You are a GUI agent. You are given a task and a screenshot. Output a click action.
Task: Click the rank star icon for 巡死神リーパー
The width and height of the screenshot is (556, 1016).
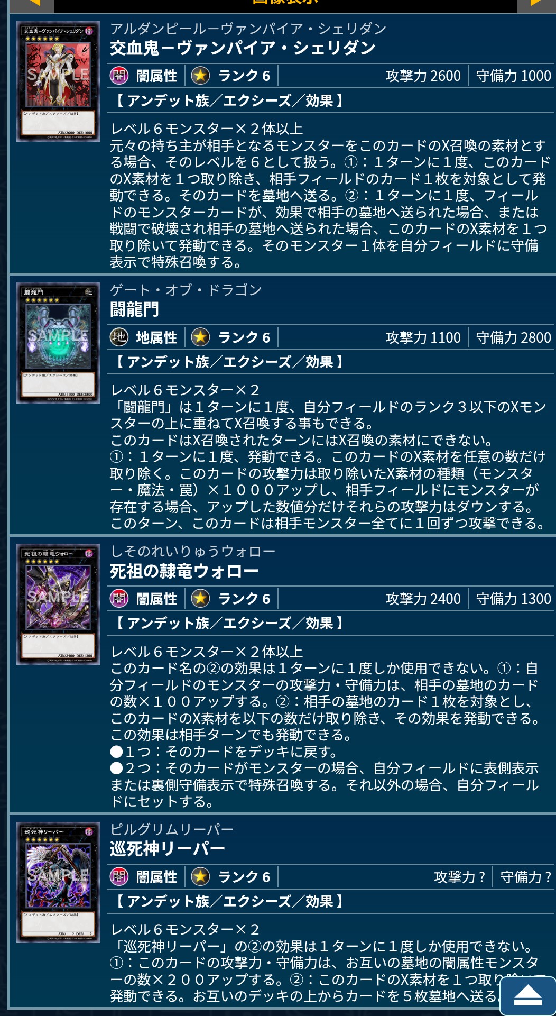click(200, 876)
